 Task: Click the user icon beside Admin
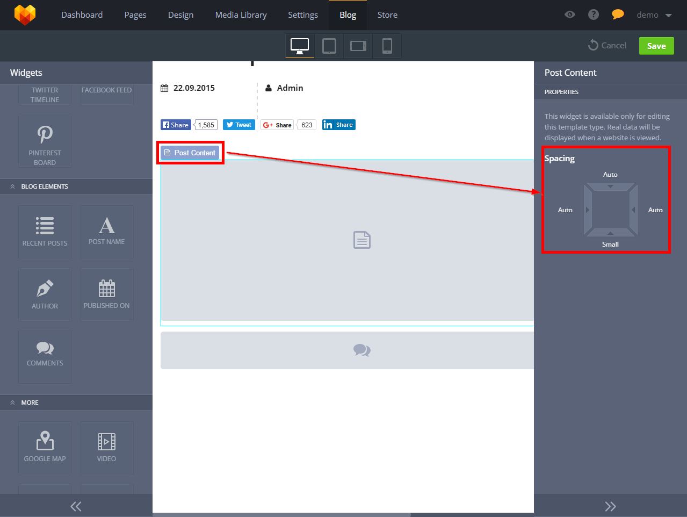point(269,88)
